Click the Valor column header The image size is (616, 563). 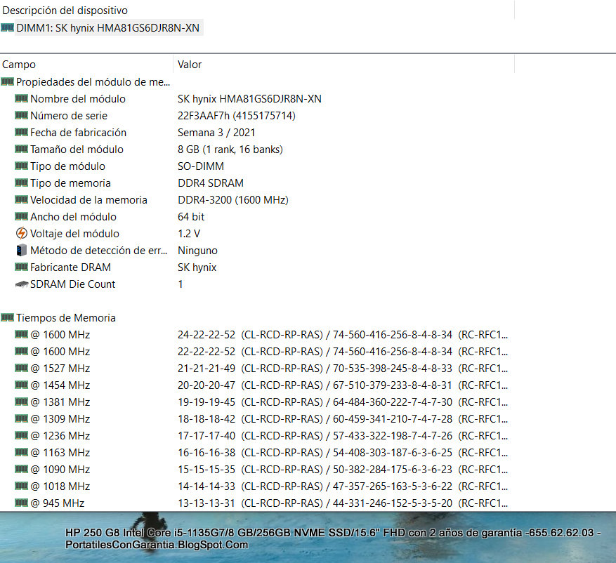click(x=190, y=65)
